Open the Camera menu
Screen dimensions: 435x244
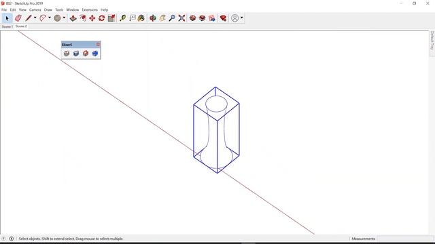click(35, 10)
